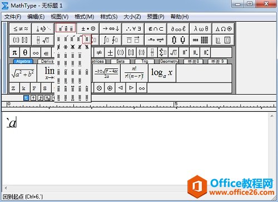The height and width of the screenshot is (202, 278).
Task: Switch to the 标签 9 tab
Action: tap(217, 61)
